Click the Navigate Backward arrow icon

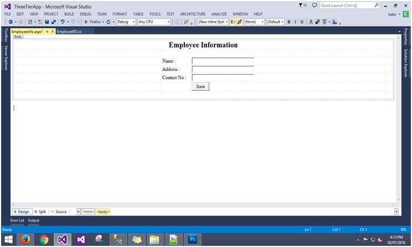coord(11,22)
